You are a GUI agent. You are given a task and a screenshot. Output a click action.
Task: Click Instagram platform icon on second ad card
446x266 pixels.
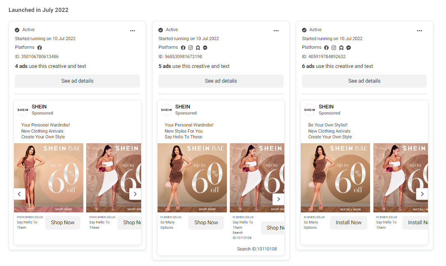pyautogui.click(x=190, y=47)
